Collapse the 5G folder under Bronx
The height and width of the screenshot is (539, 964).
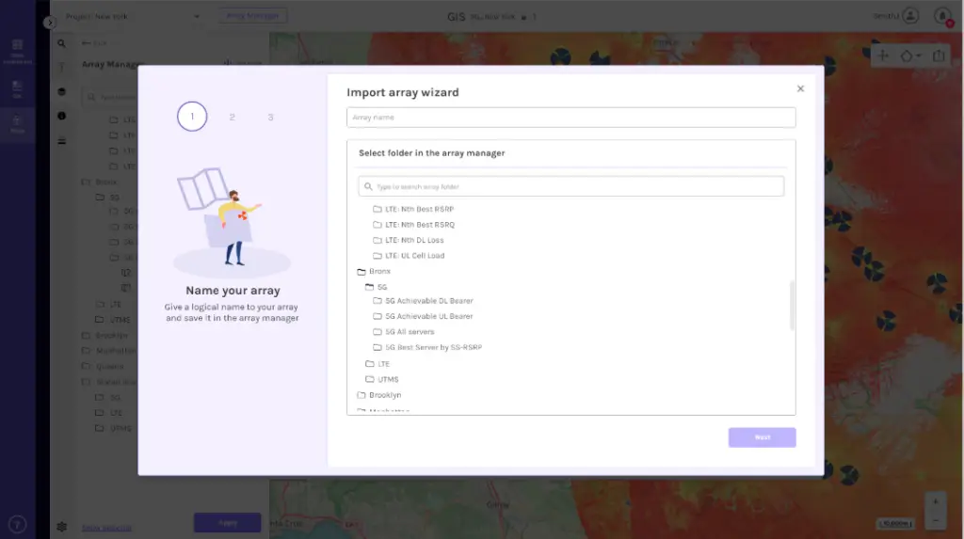(x=370, y=286)
